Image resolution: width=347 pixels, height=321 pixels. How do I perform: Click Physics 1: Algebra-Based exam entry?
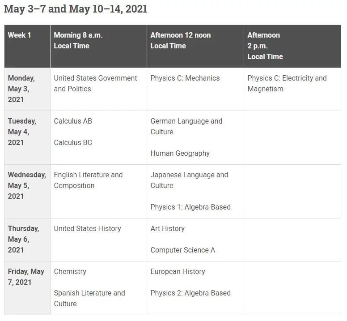coord(190,207)
